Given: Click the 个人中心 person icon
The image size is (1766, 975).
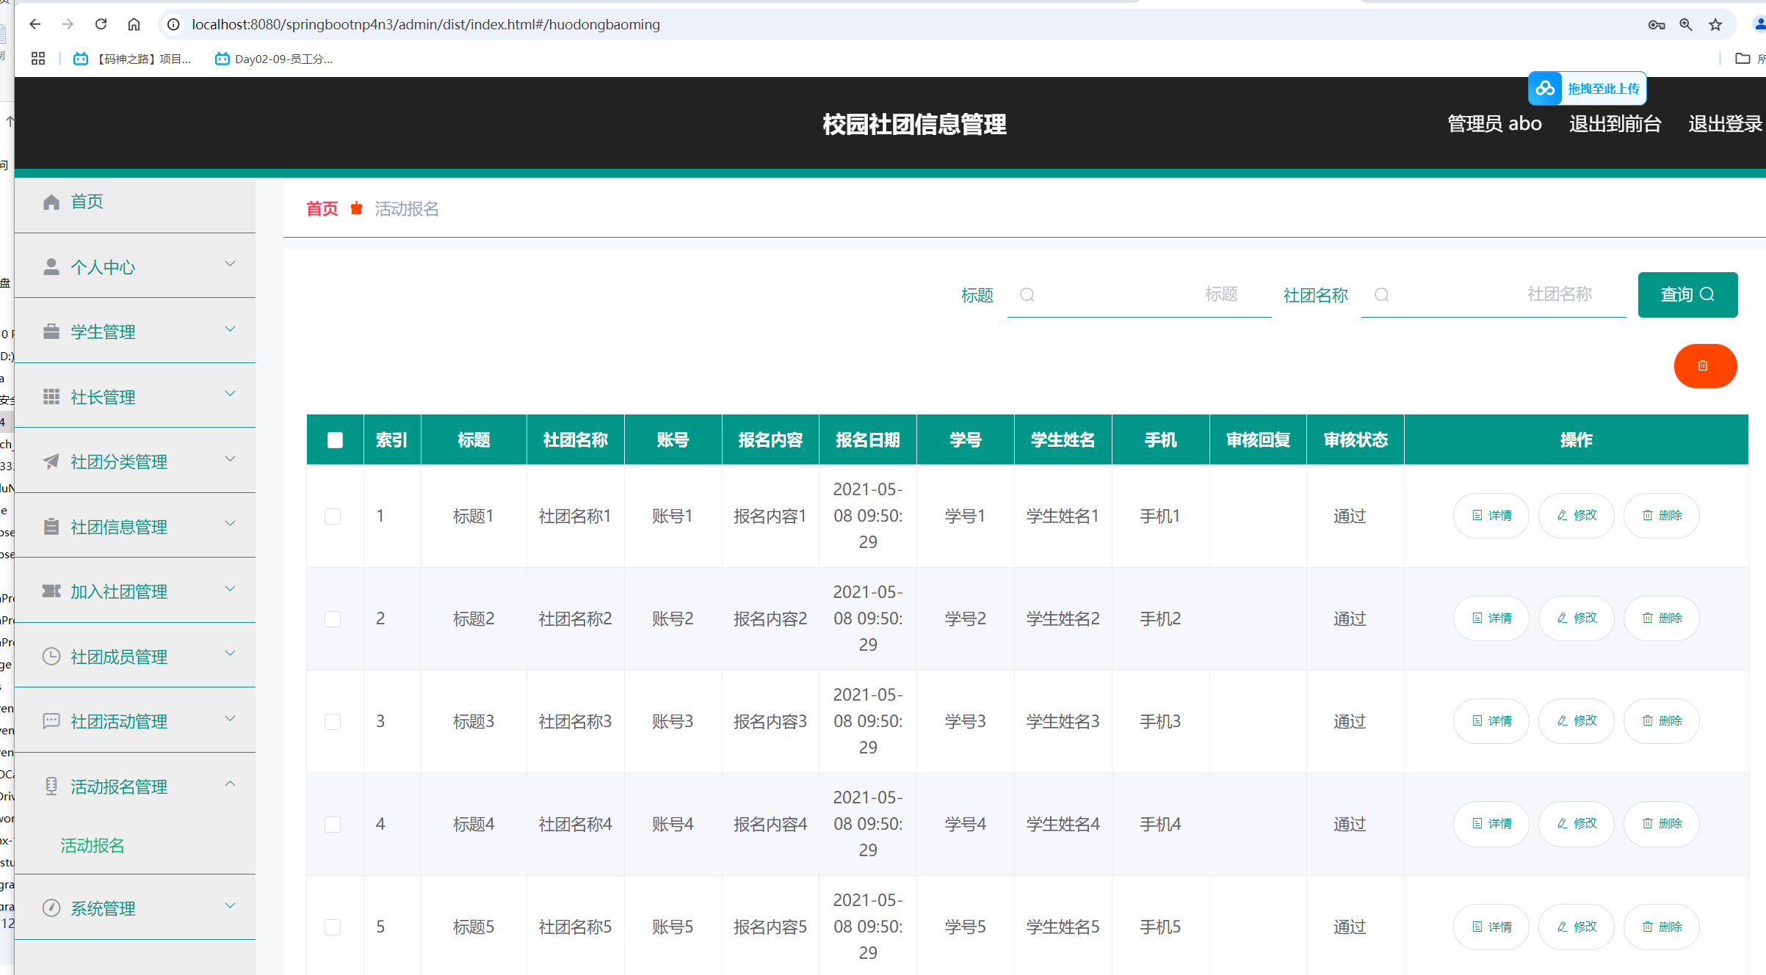Looking at the screenshot, I should [x=51, y=266].
